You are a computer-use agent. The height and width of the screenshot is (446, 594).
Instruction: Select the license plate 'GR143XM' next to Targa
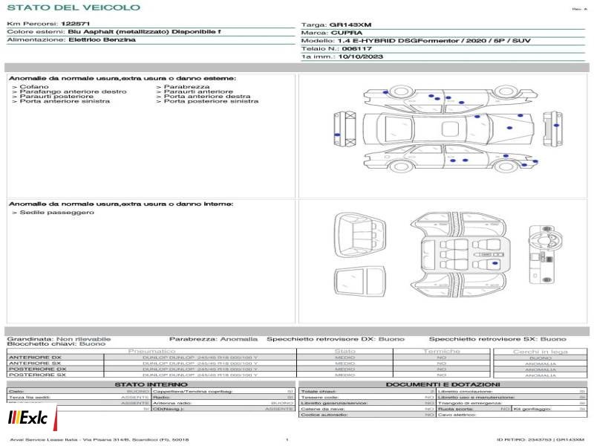point(350,25)
